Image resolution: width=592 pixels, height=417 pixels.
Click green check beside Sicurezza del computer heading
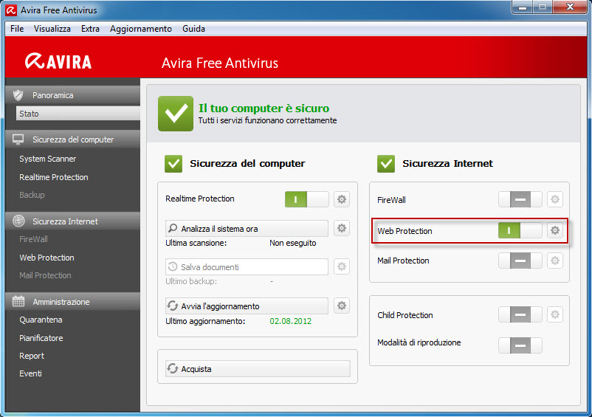(x=173, y=164)
